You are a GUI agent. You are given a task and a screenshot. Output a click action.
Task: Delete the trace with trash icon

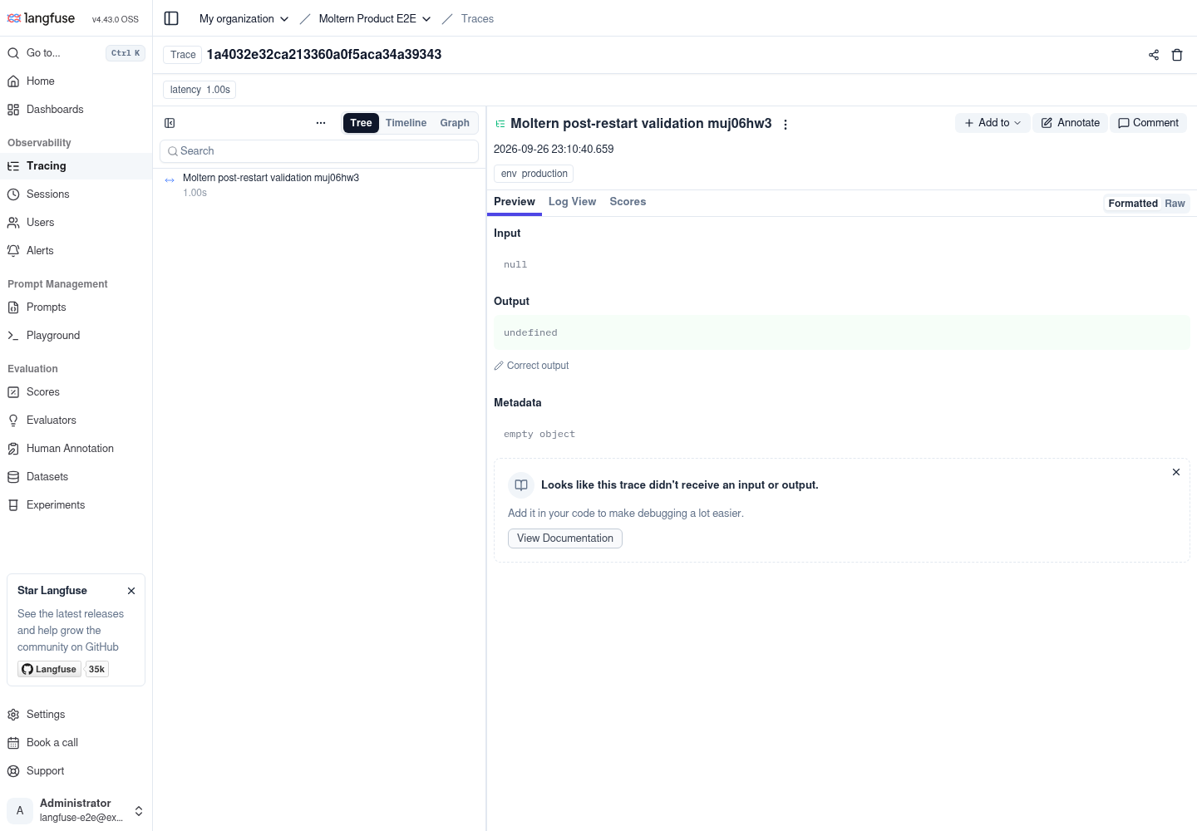click(x=1177, y=55)
